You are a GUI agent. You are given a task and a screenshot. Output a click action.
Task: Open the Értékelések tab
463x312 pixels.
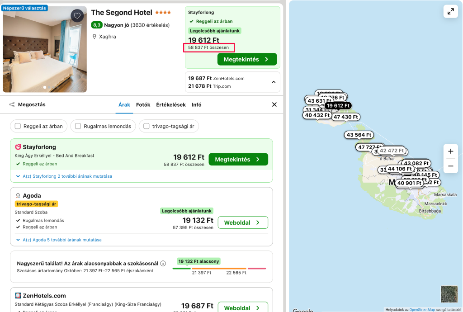[171, 104]
